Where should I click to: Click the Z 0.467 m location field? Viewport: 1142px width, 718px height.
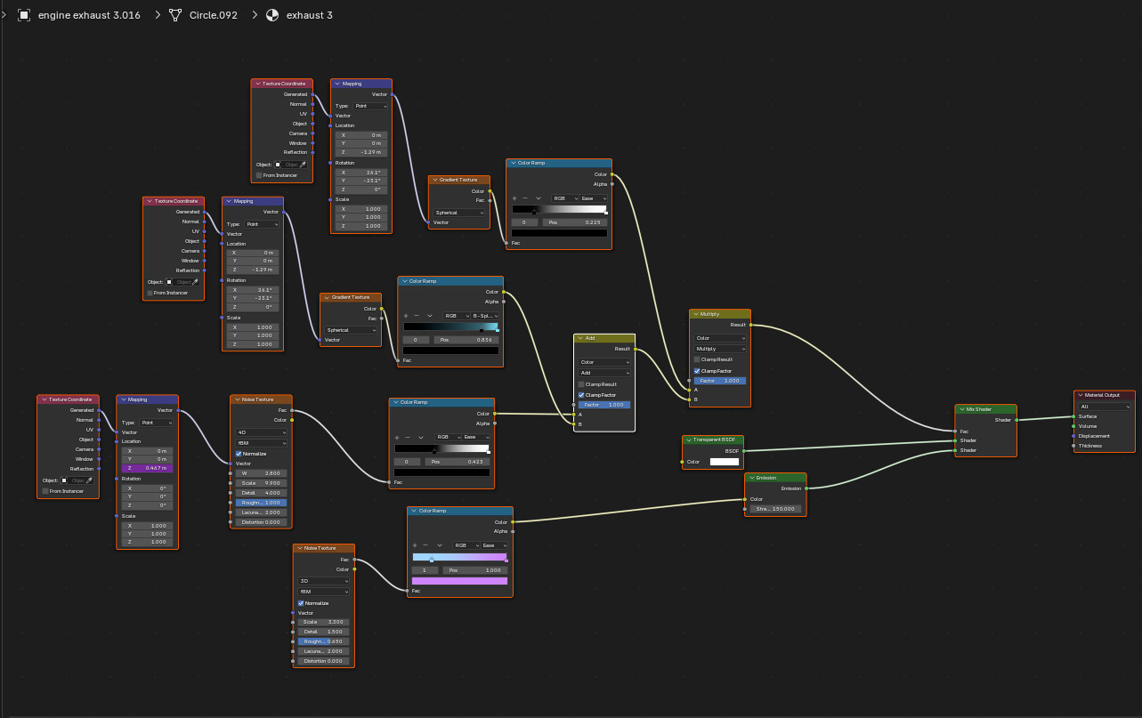point(147,468)
